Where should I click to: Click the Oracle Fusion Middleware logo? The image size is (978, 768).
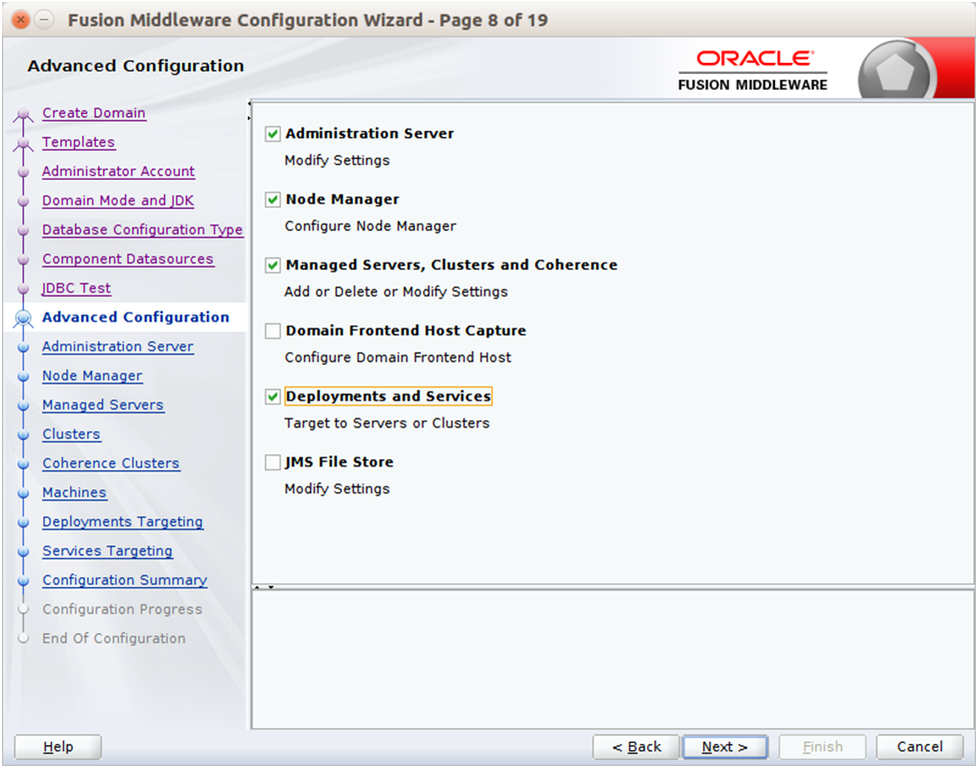tap(753, 71)
